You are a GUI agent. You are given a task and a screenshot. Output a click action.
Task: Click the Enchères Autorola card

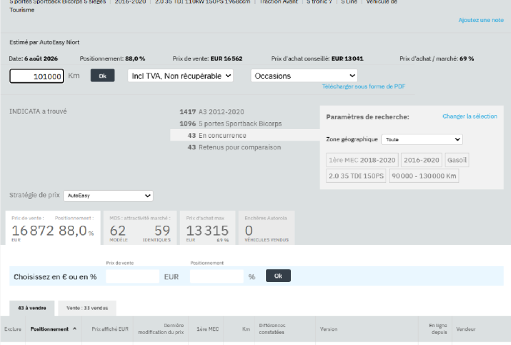267,228
